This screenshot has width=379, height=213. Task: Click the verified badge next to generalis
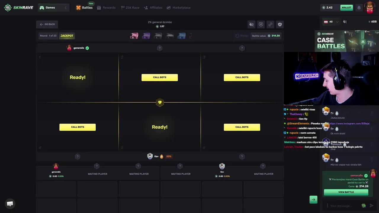87,48
